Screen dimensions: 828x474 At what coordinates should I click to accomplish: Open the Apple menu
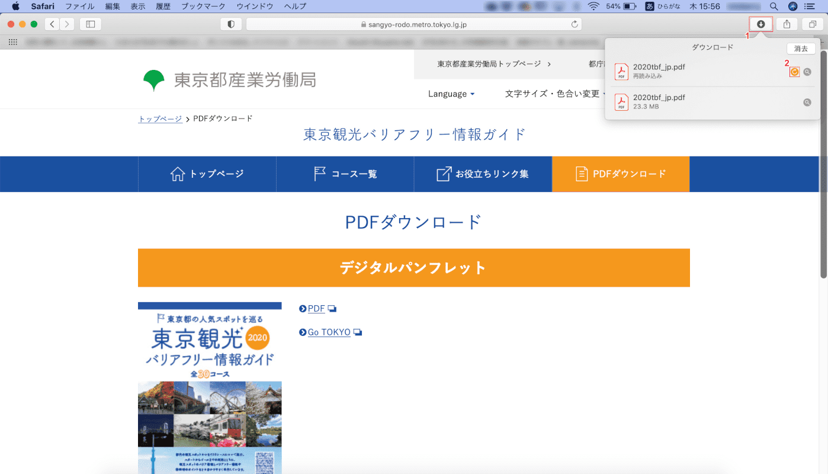pos(16,7)
